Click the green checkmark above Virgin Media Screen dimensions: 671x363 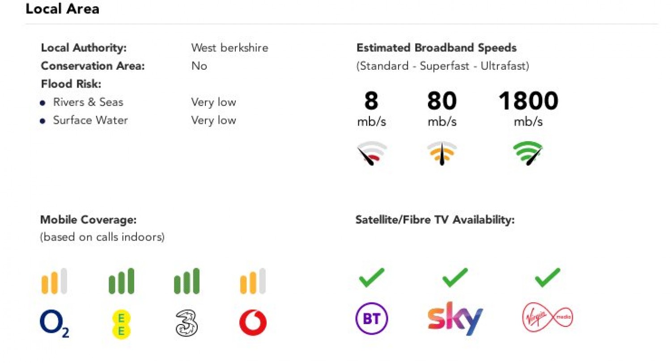[548, 277]
